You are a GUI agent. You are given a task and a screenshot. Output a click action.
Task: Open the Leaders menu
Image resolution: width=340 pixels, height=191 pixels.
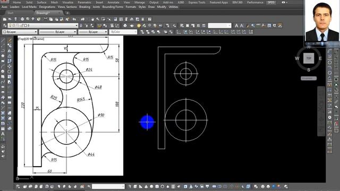coord(14,7)
